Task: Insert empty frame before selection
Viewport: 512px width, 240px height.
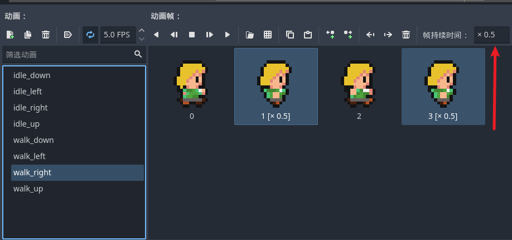Action: point(330,35)
